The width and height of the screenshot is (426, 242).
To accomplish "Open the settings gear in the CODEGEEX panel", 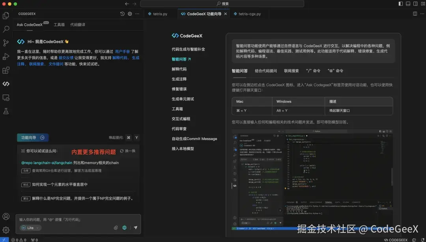I will (129, 13).
